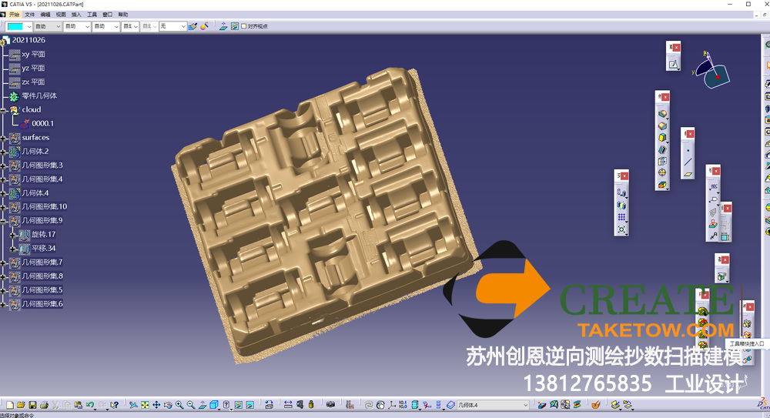
Task: Select 旋转.17 in the specification tree
Action: click(43, 235)
